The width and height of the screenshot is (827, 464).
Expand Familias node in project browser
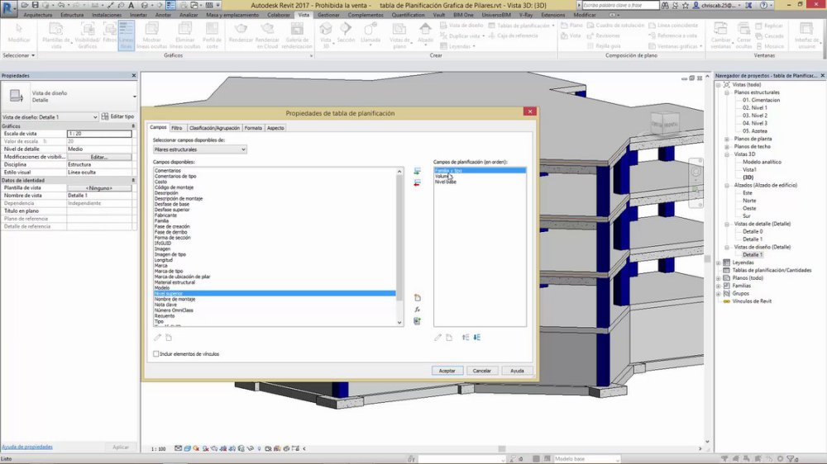(x=719, y=286)
